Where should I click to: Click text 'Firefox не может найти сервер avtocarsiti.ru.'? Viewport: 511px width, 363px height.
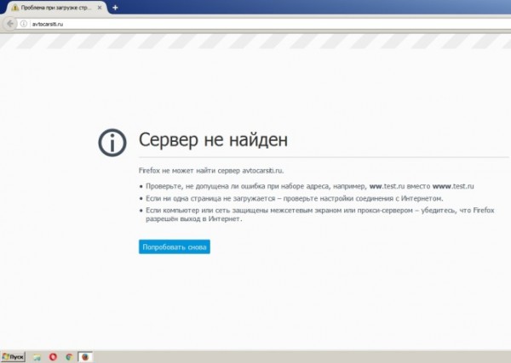(211, 170)
